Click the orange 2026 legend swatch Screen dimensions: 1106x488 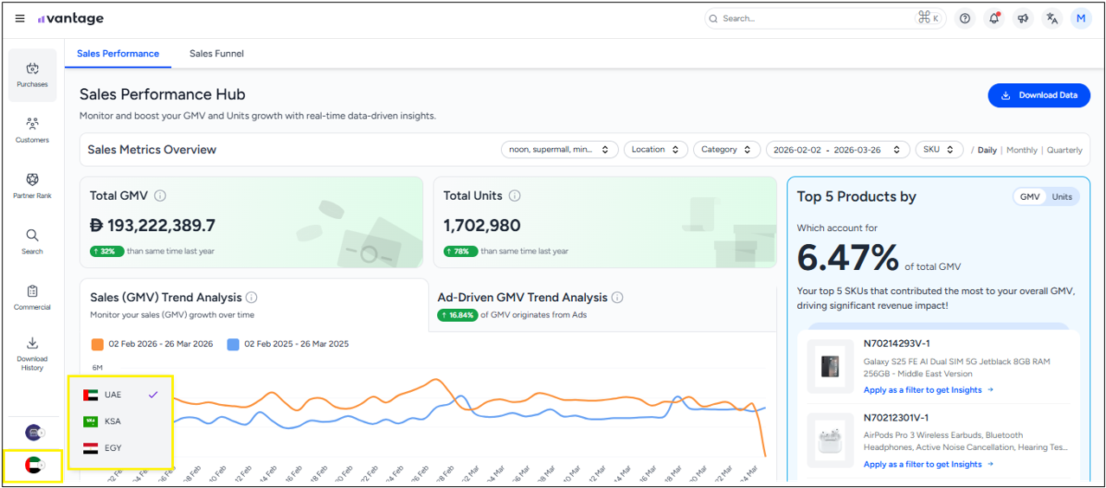(98, 344)
